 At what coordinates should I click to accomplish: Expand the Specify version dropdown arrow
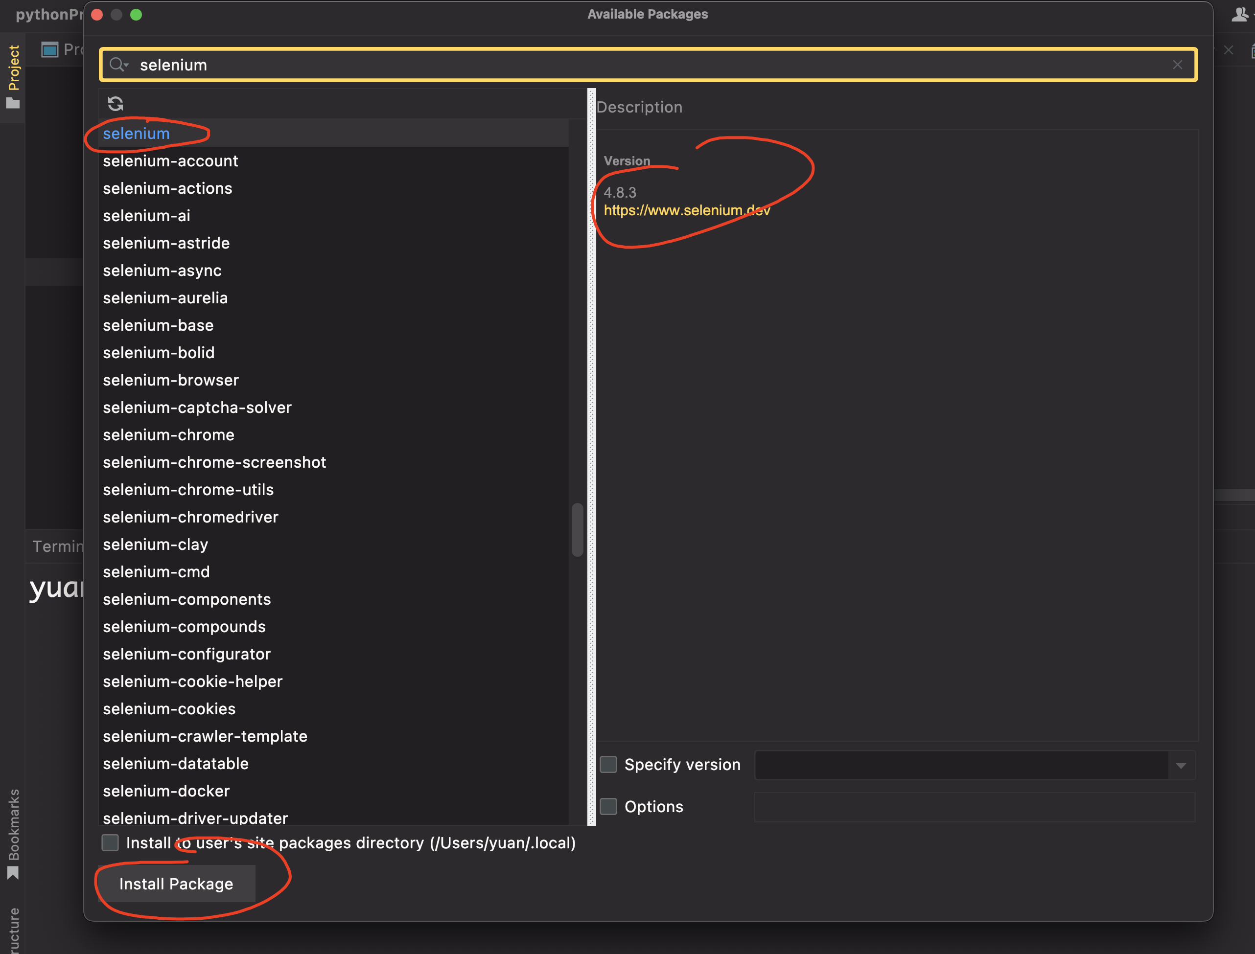(1181, 766)
